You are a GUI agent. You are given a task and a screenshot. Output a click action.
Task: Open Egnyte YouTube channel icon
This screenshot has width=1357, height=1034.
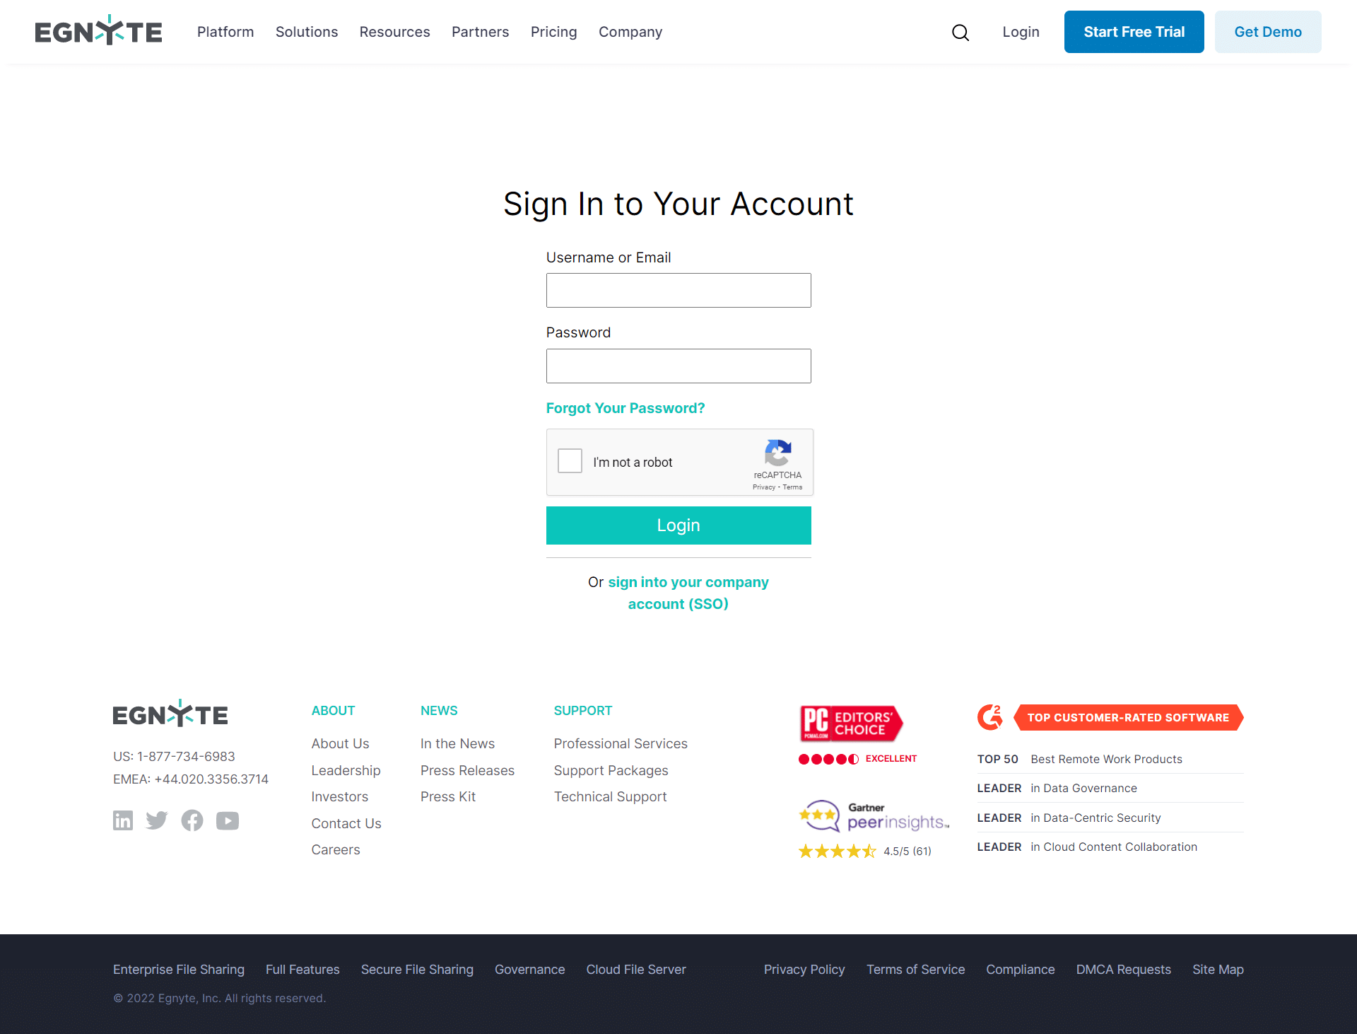tap(228, 820)
